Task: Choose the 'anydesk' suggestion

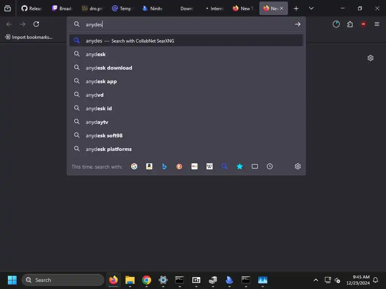Action: coord(186,54)
